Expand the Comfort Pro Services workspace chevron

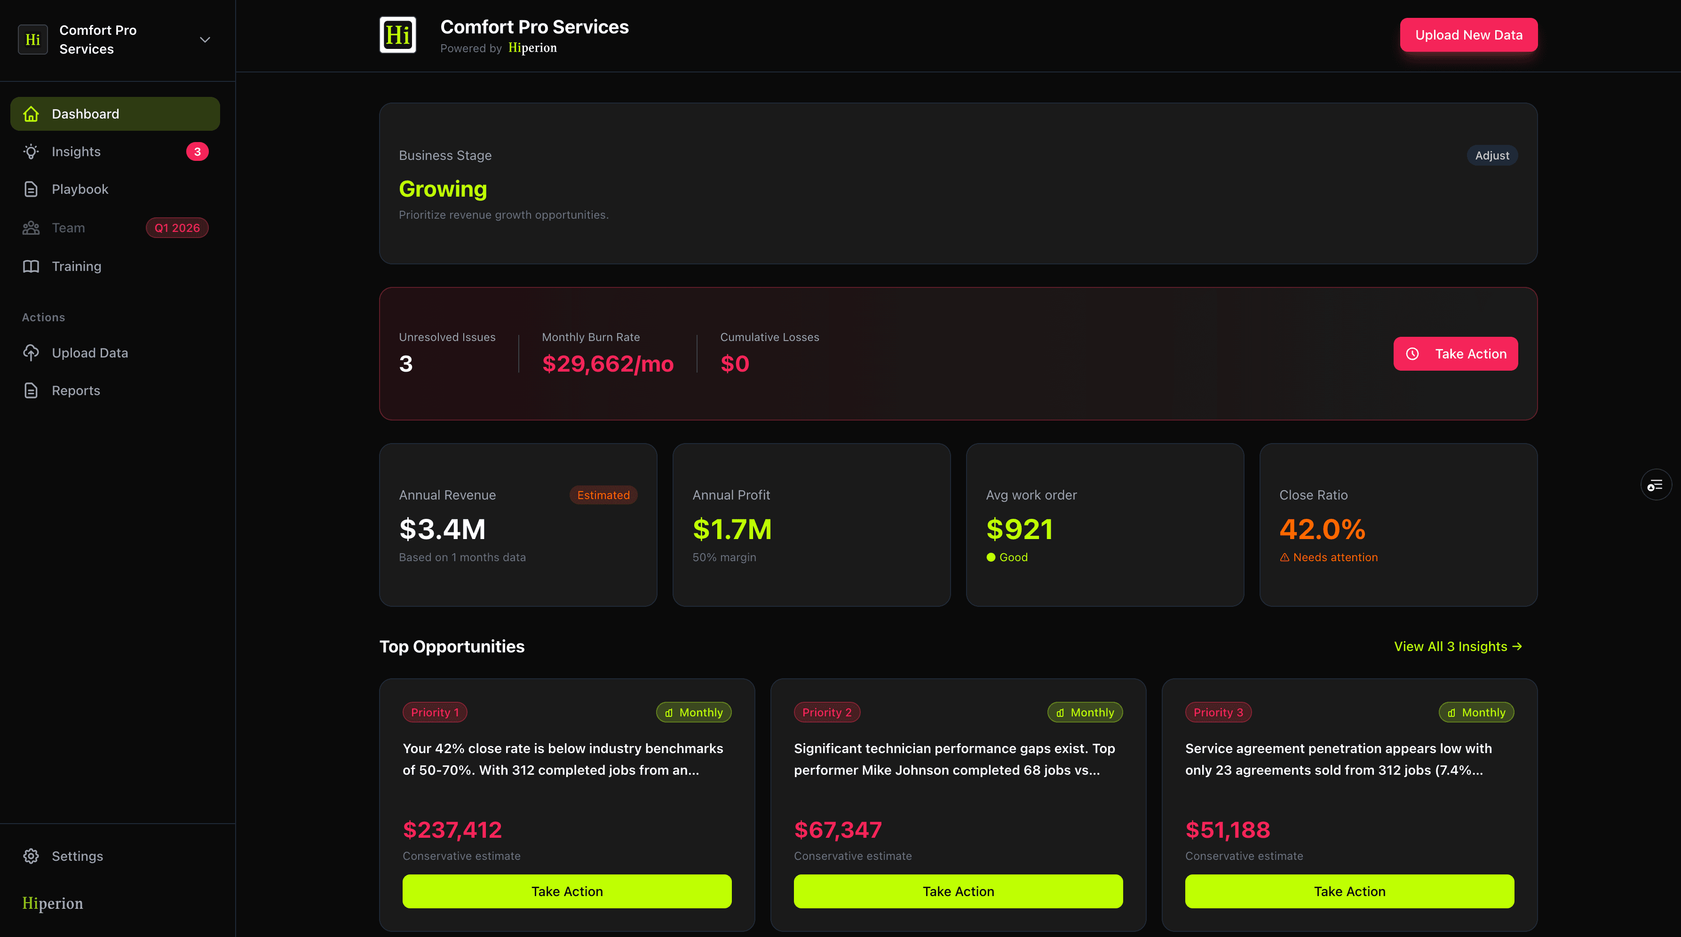point(204,39)
